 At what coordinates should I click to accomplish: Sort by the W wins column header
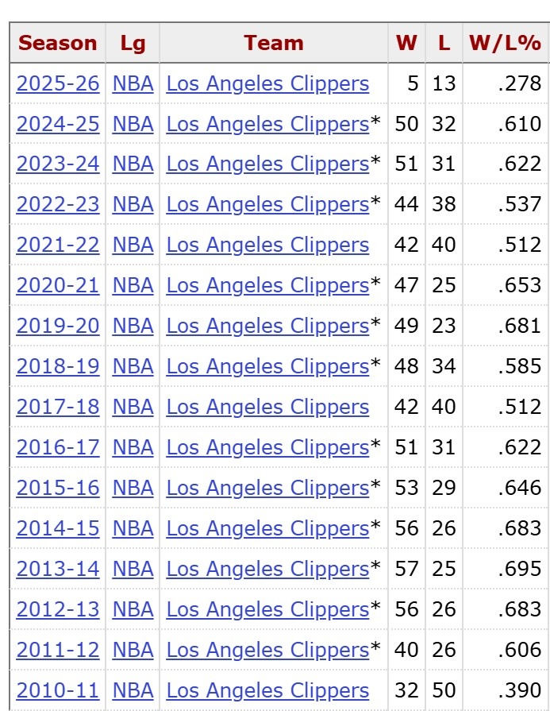click(x=406, y=43)
